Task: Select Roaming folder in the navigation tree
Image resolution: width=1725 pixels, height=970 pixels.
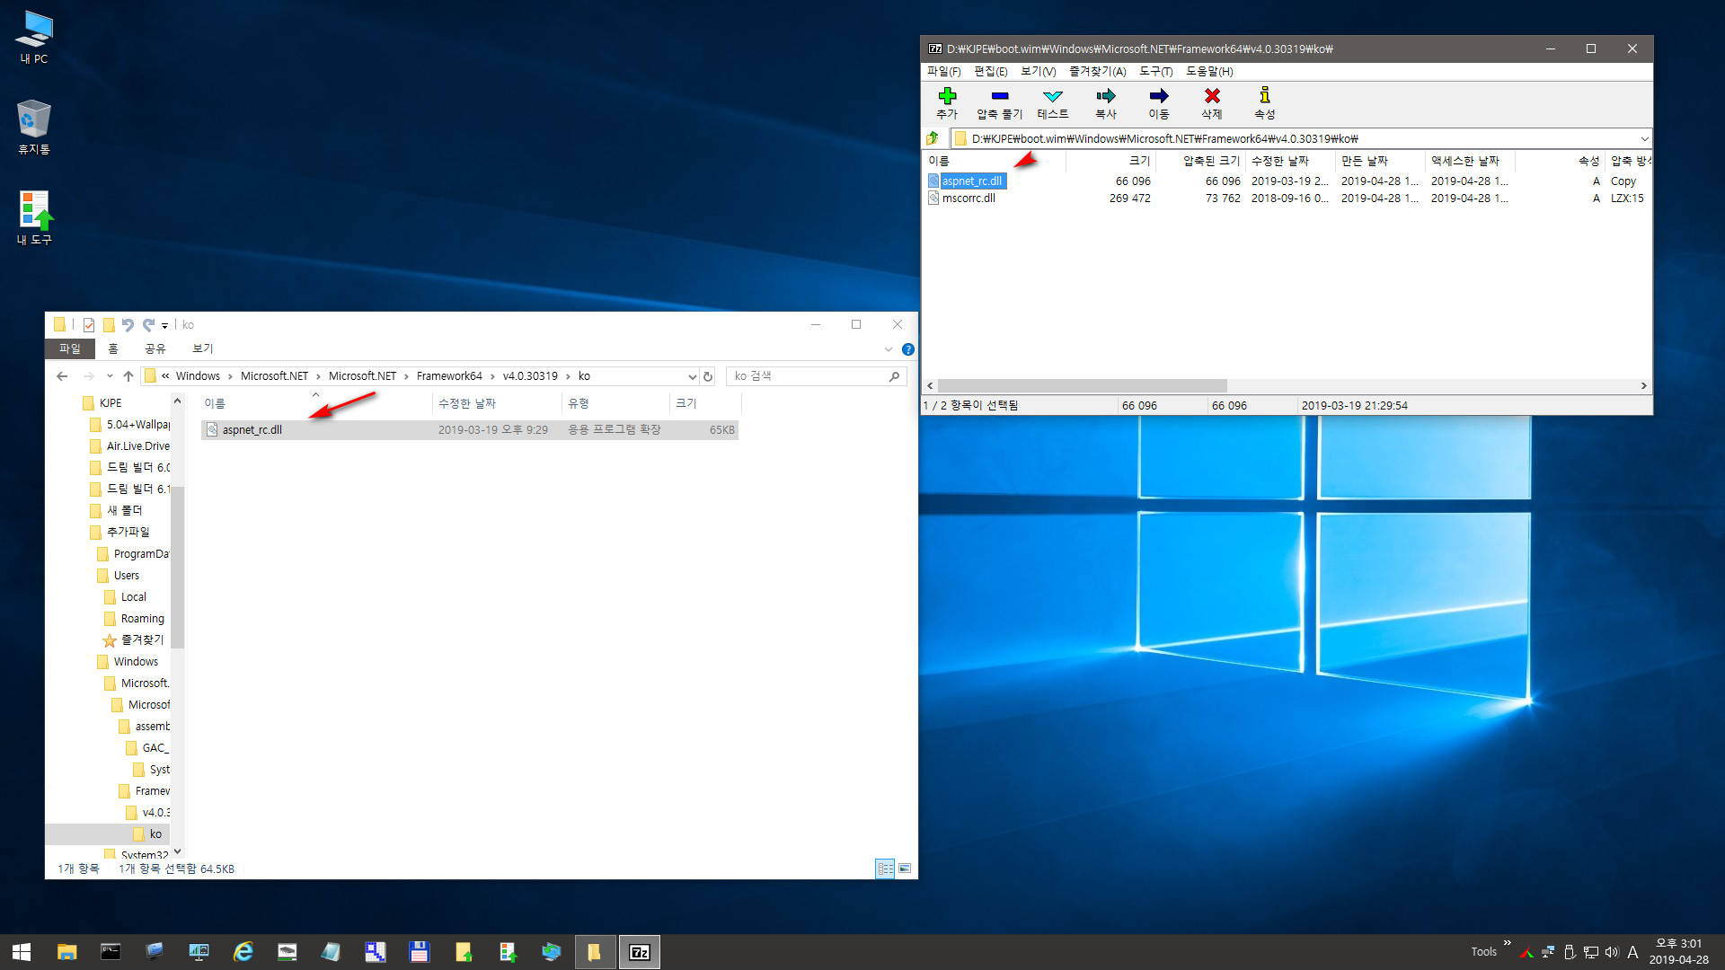Action: (142, 619)
